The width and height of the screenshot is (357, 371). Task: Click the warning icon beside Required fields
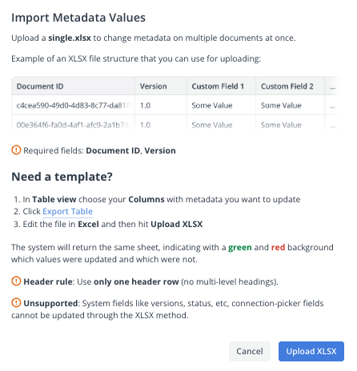click(x=16, y=150)
